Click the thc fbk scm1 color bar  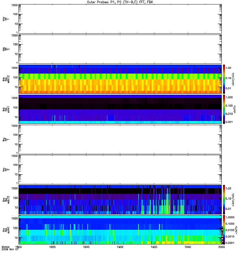click(x=224, y=230)
